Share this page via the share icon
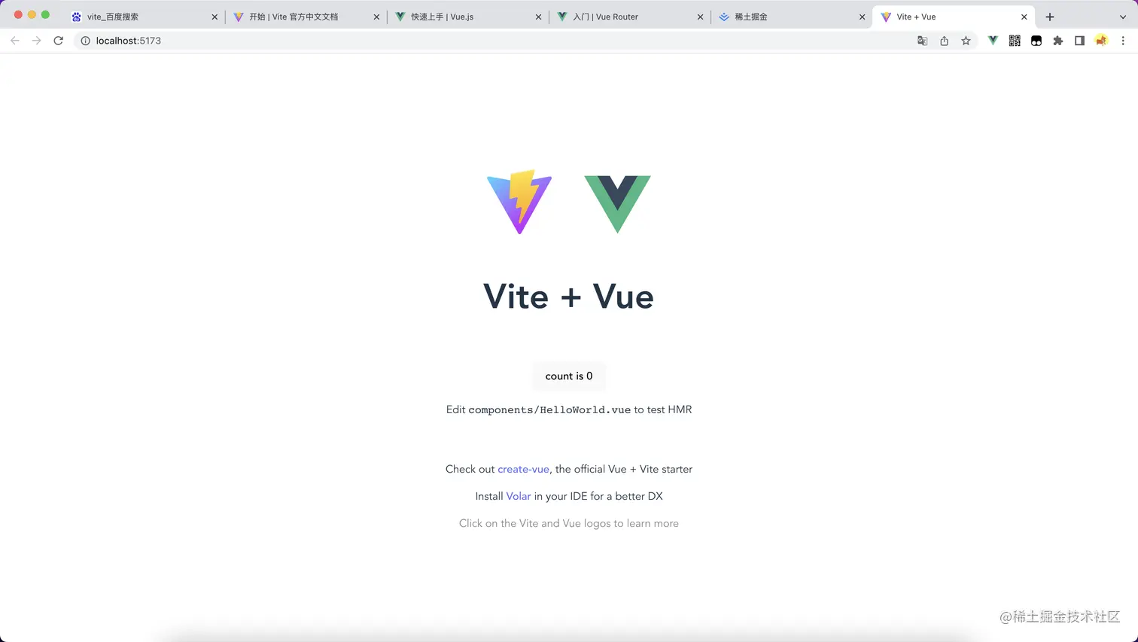The image size is (1138, 642). point(944,41)
